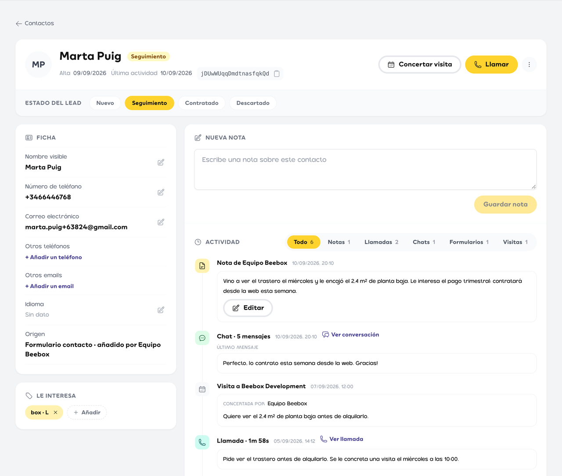Click the phone number +3466446768
The width and height of the screenshot is (562, 476).
pyautogui.click(x=48, y=197)
